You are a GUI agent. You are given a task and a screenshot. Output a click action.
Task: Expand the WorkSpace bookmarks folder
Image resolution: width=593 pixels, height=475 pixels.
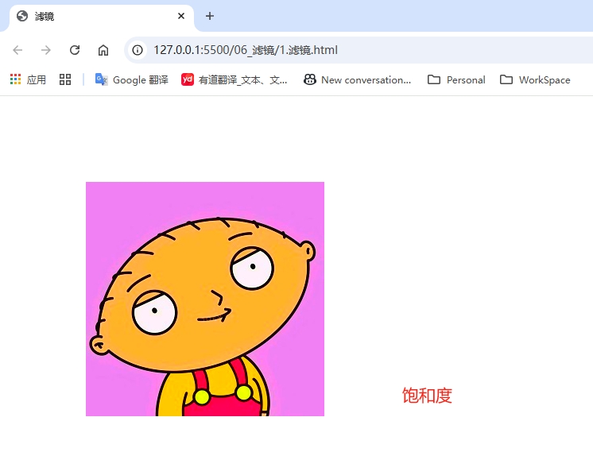pos(535,79)
